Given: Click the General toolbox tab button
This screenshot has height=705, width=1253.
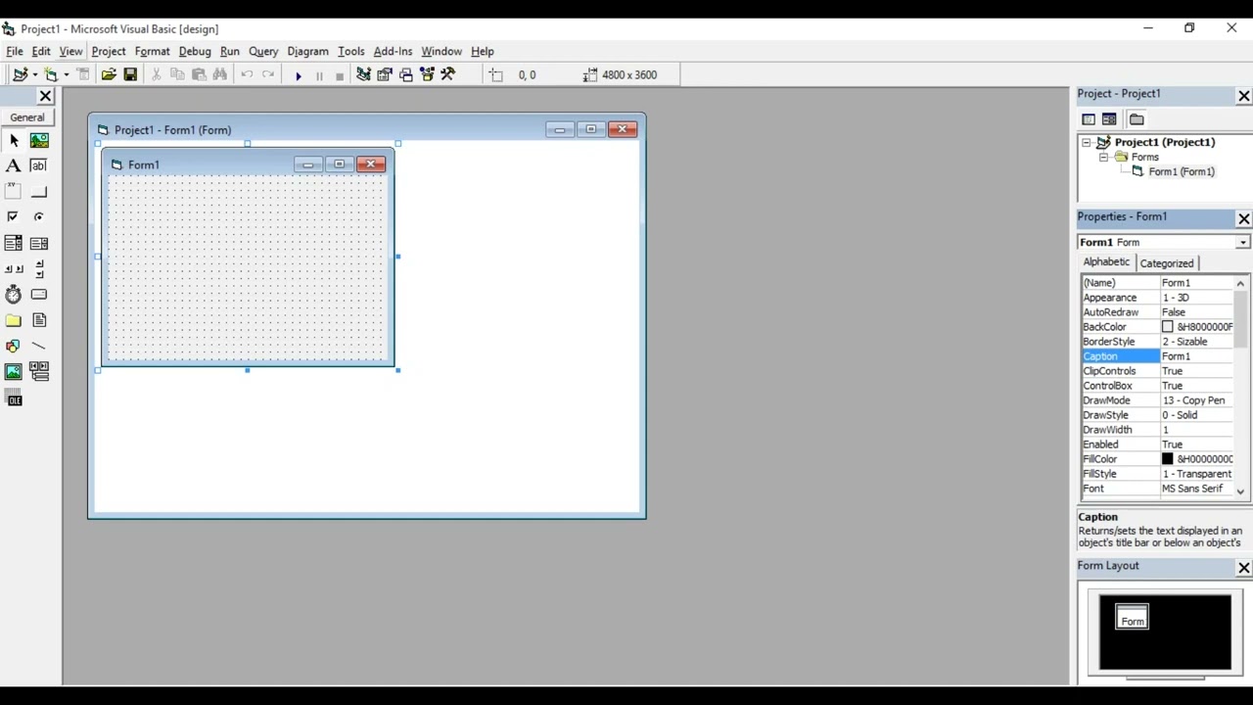Looking at the screenshot, I should coord(27,117).
